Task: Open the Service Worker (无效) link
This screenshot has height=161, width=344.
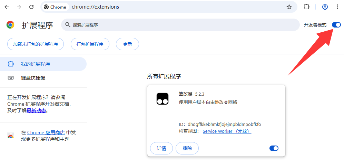Action: coord(227,131)
